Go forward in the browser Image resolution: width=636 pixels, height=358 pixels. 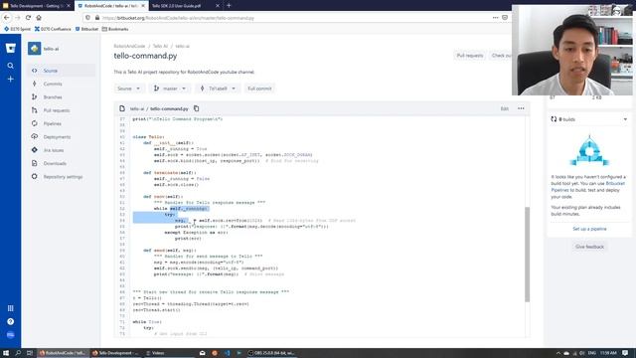[x=18, y=18]
